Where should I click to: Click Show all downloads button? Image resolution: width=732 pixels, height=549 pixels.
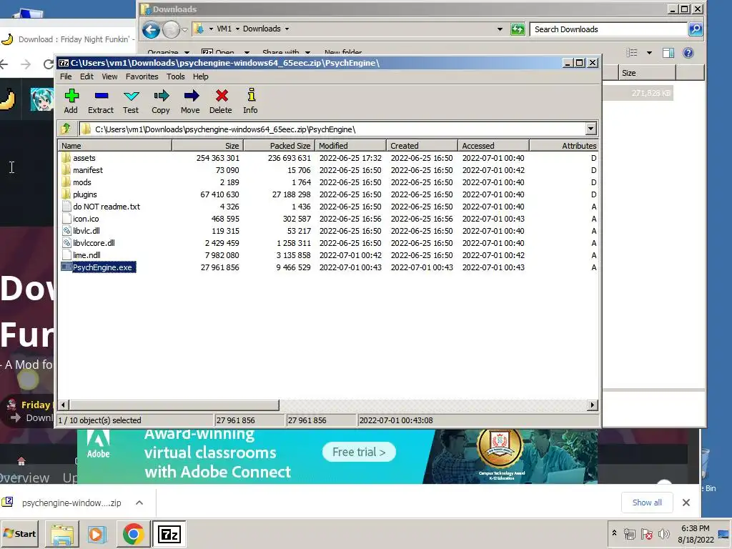point(647,503)
